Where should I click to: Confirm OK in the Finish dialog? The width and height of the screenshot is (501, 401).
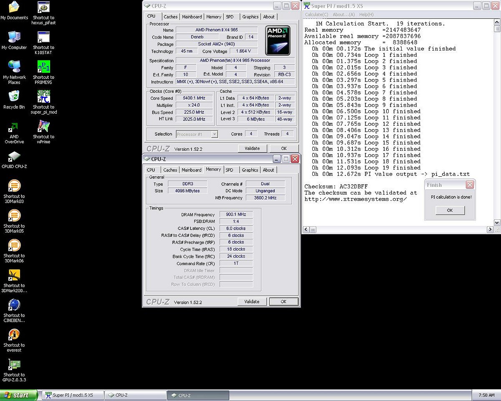[450, 210]
